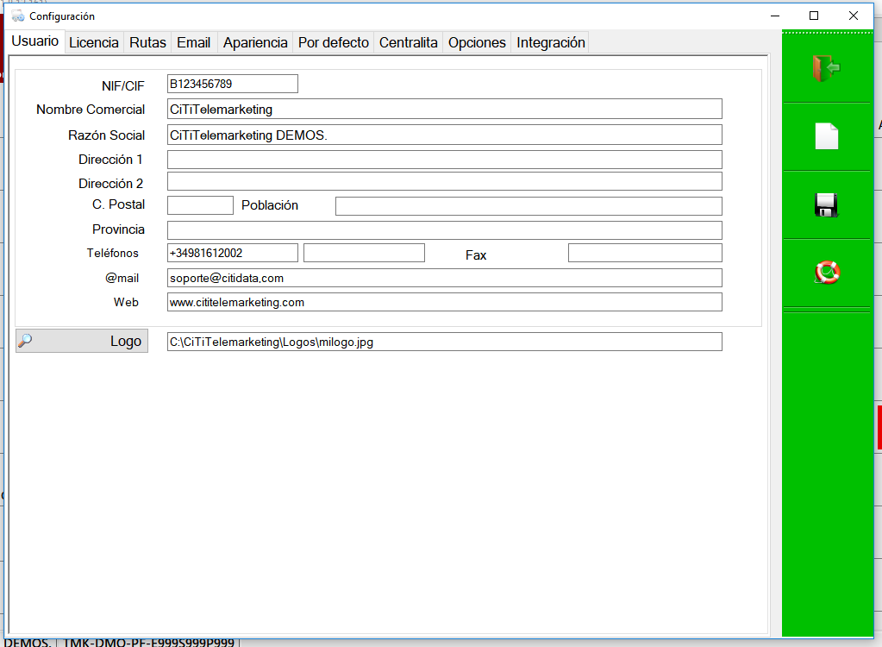Screen dimensions: 882x647
Task: Open help via the lifebuoy icon
Action: pyautogui.click(x=827, y=273)
